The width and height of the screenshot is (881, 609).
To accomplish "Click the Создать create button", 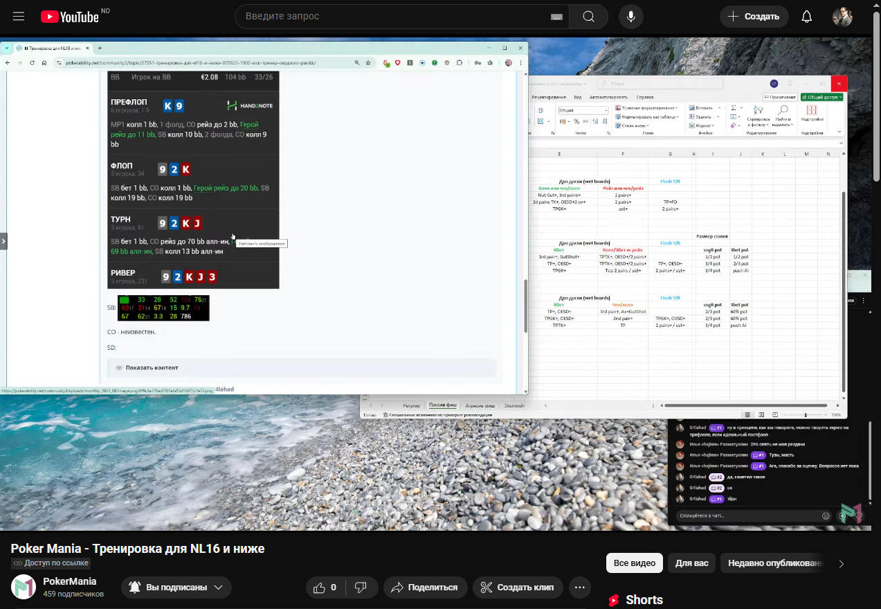I will 754,17.
